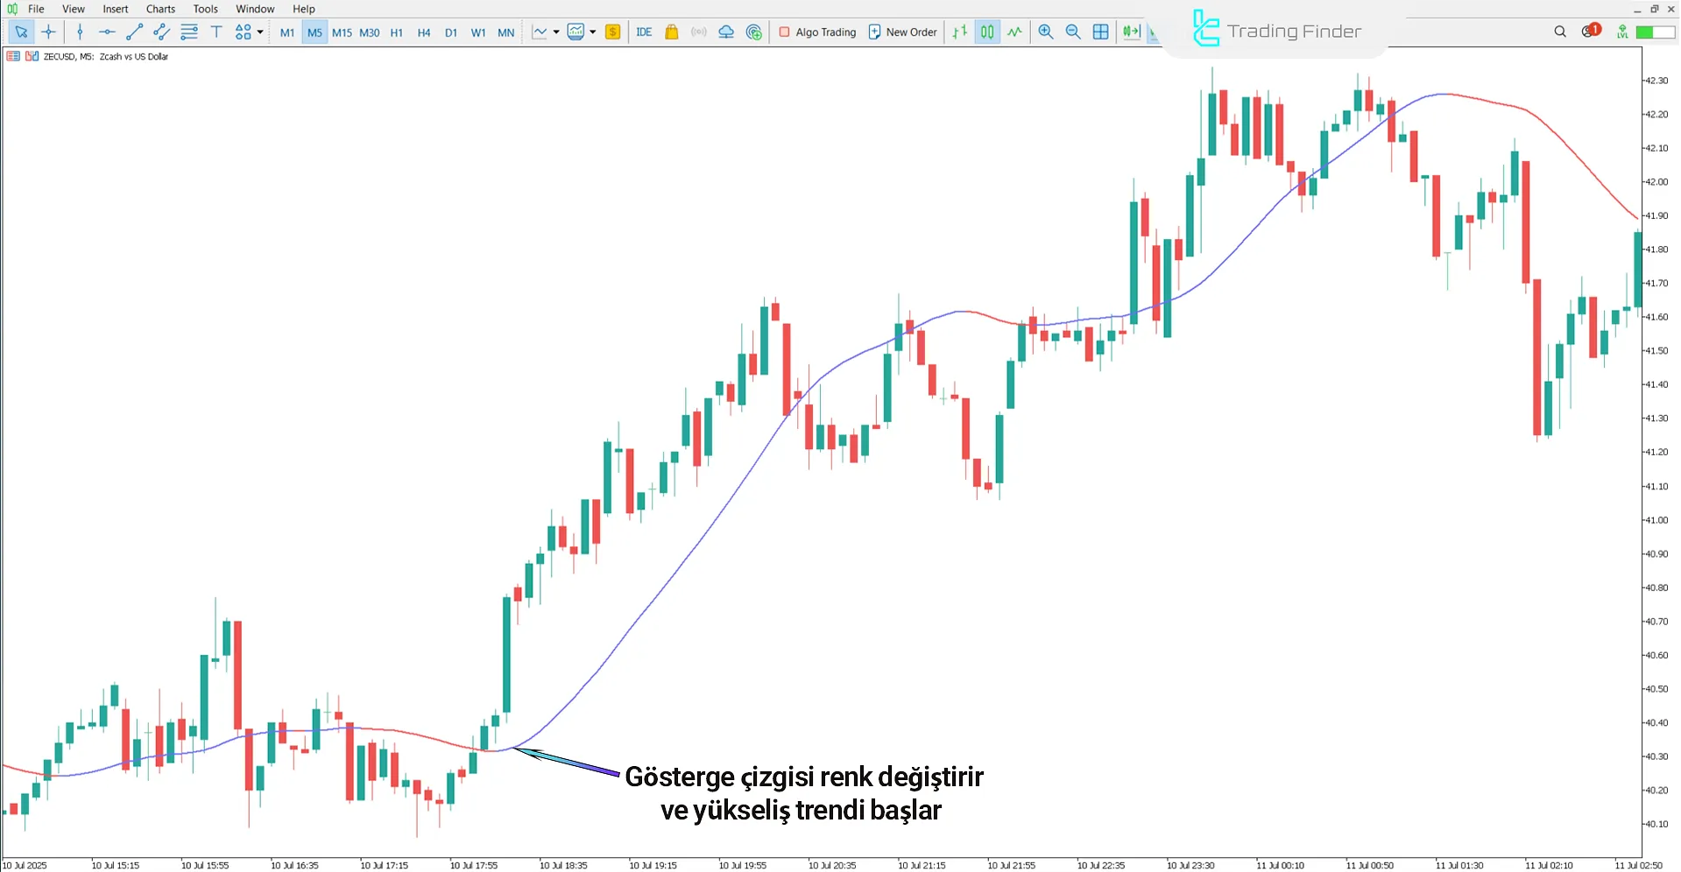Click the green add-signal circular icon

pos(754,32)
